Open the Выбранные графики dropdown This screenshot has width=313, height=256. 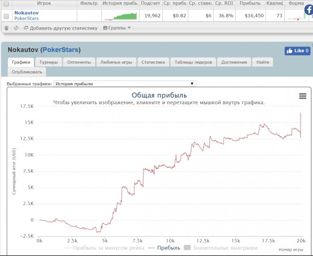tap(125, 84)
